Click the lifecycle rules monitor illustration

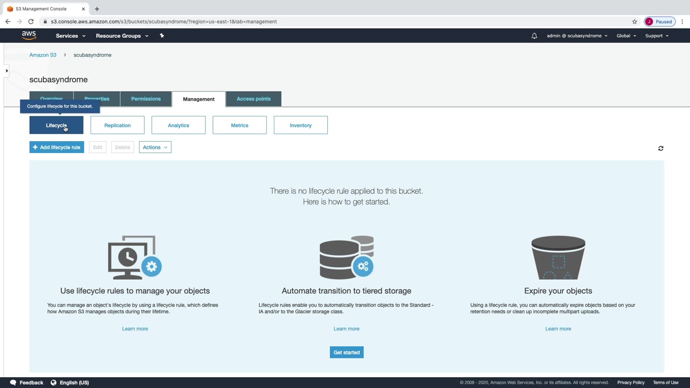(135, 258)
